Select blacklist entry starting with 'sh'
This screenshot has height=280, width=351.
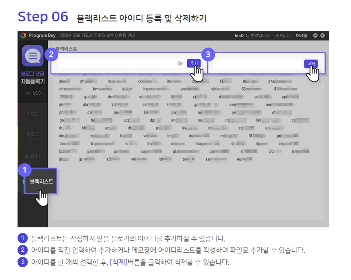(x=150, y=97)
